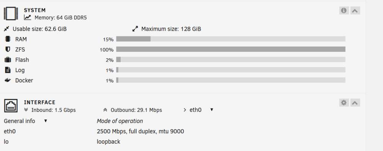Screen dimensions: 383x151
Task: Open the memory graph chart icon
Action: [27, 18]
